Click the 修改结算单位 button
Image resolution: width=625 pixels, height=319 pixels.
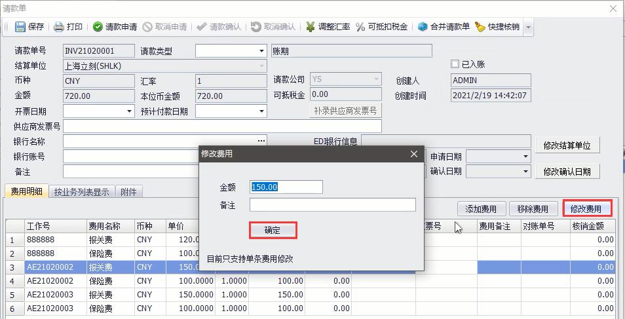(x=567, y=145)
